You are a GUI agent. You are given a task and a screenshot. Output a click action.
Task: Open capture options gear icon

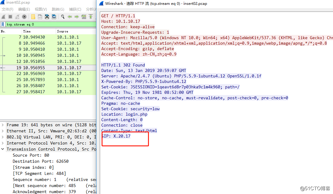click(x=24, y=17)
